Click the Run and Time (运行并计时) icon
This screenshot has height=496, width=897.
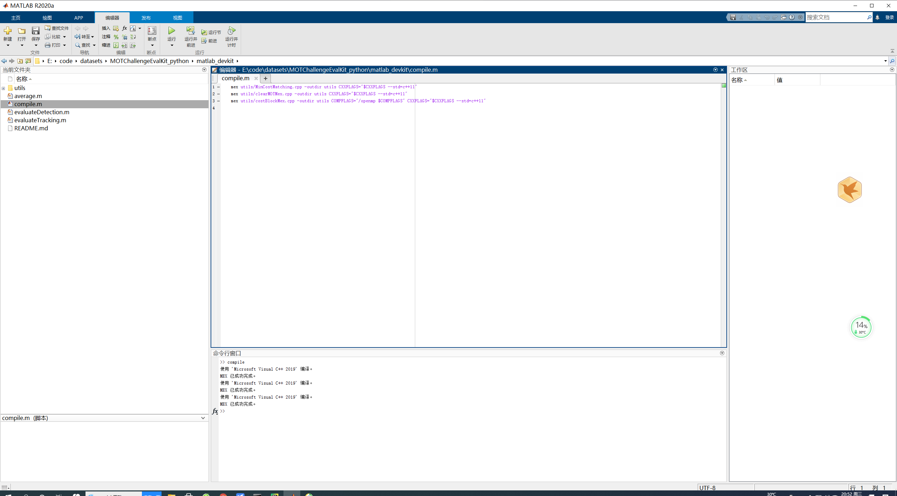[x=231, y=31]
